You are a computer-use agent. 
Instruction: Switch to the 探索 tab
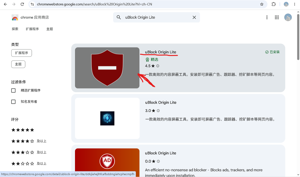coord(15,29)
